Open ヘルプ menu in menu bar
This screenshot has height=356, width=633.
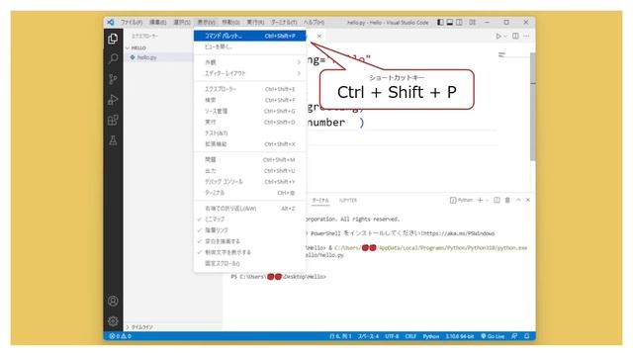[x=315, y=22]
